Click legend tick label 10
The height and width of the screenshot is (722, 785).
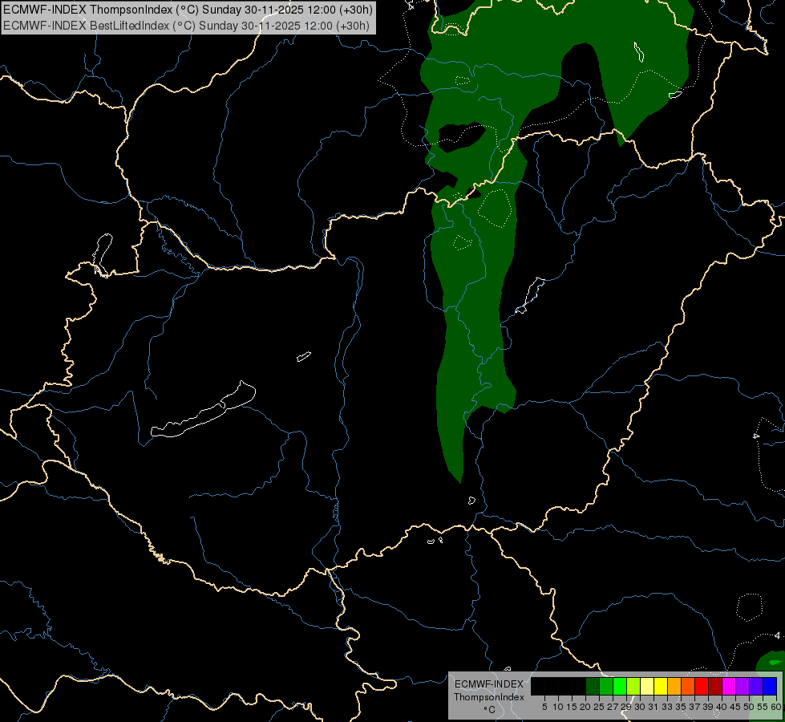[x=558, y=707]
